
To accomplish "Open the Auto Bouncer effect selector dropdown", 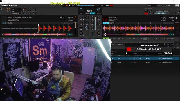I will [17, 13].
